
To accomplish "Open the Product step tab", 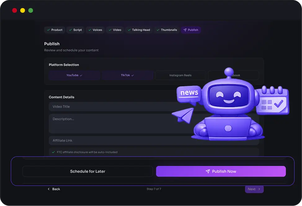I will pos(55,30).
